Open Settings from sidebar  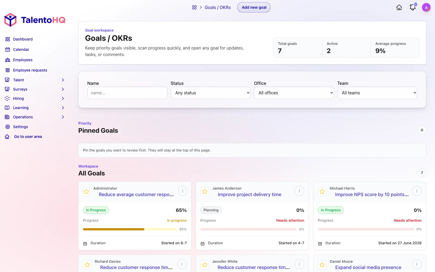20,127
